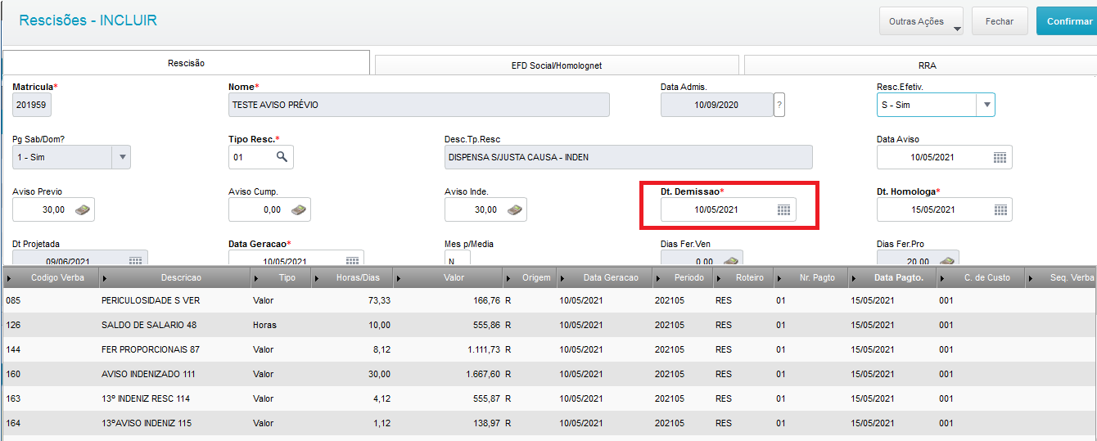
Task: Open calendar icon in Data Geracao field
Action: point(351,260)
